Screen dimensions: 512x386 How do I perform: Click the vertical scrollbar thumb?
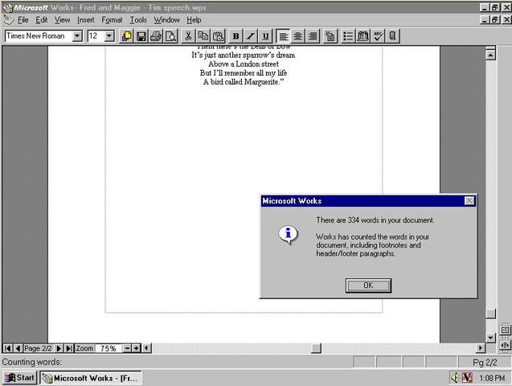pyautogui.click(x=491, y=313)
